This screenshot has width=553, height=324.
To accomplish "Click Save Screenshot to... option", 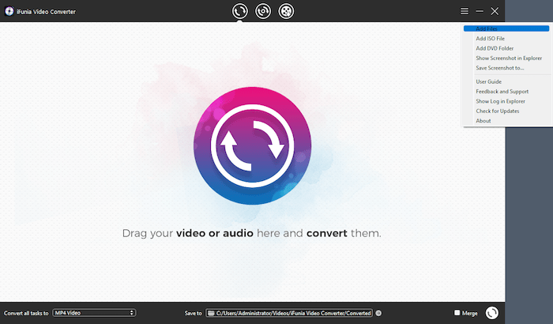I will click(x=499, y=68).
